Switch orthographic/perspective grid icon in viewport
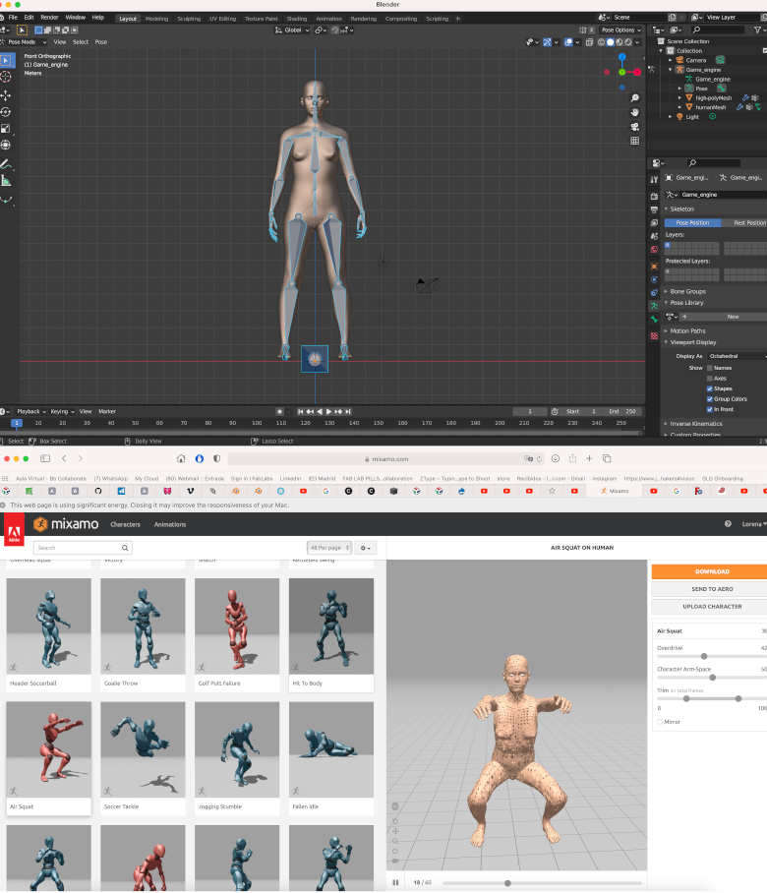Screen dimensions: 767x893 pyautogui.click(x=635, y=141)
